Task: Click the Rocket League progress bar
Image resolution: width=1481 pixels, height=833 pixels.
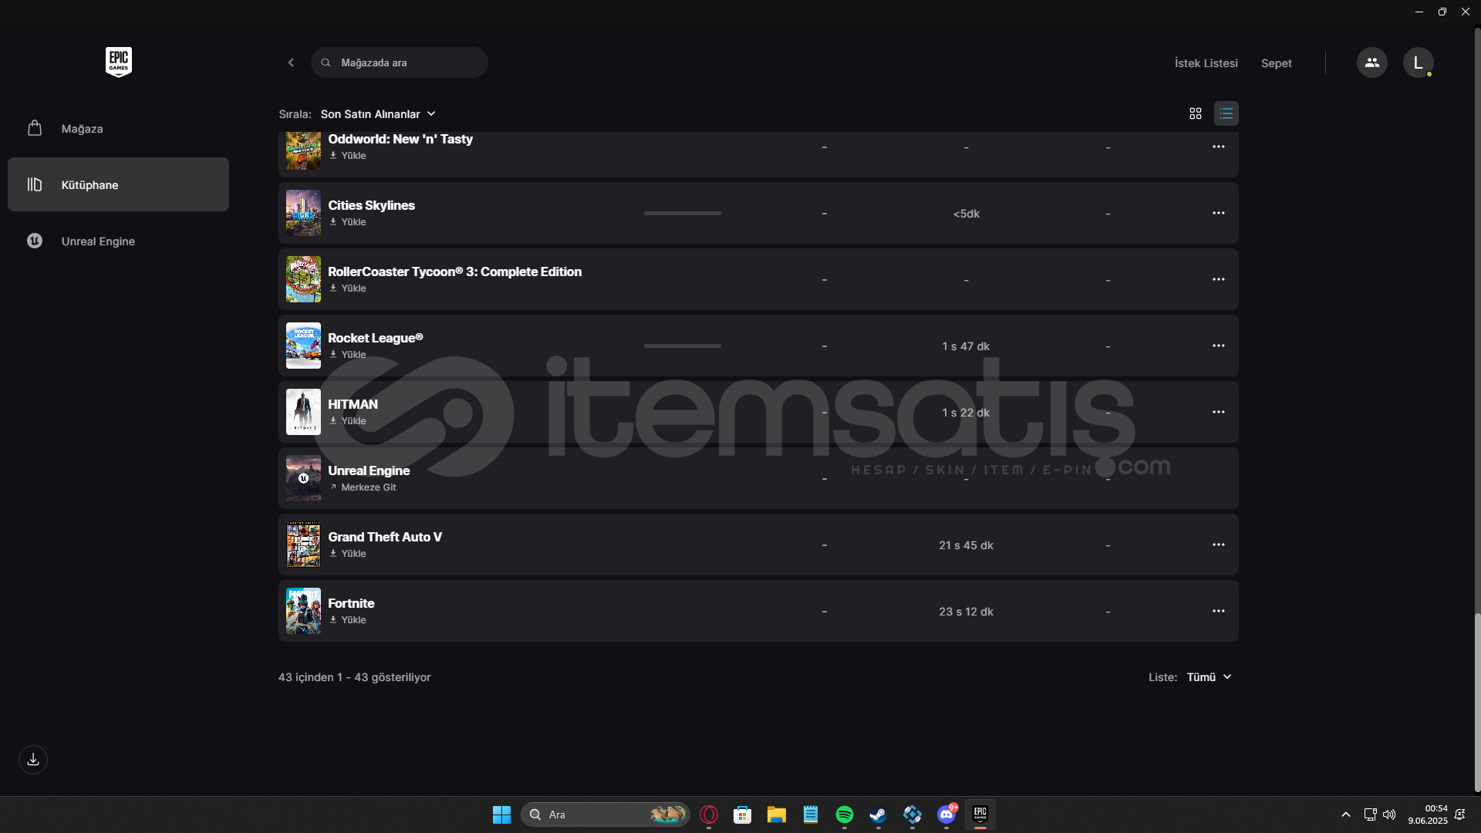Action: 683,346
